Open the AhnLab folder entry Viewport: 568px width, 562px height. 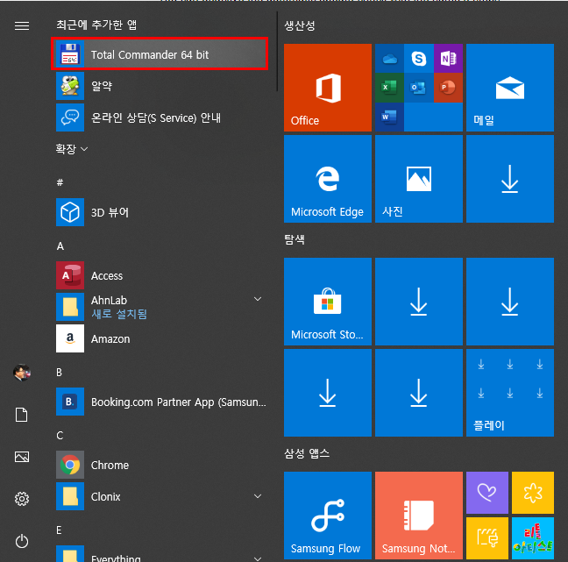click(161, 307)
